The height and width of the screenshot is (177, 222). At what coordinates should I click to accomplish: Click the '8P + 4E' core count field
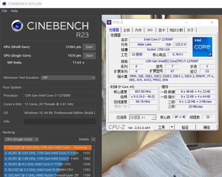[180, 117]
